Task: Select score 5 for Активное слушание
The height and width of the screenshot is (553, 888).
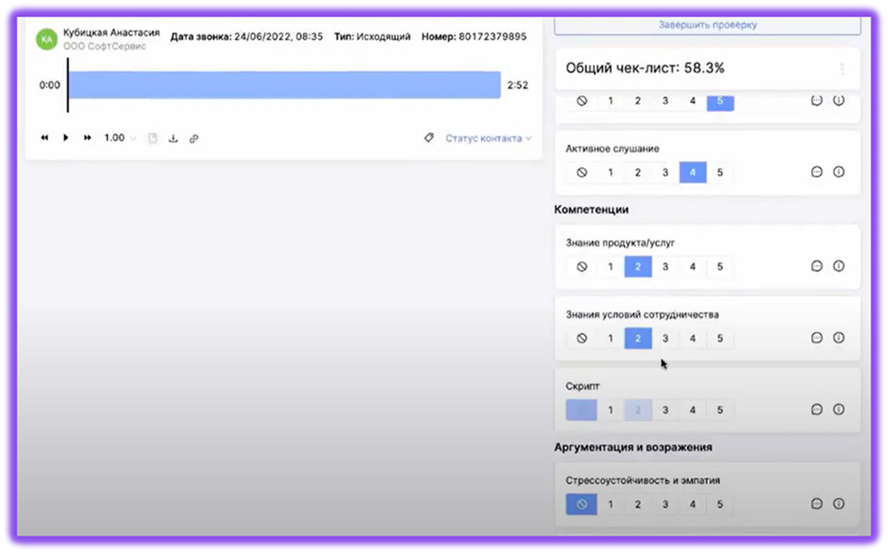Action: tap(720, 172)
